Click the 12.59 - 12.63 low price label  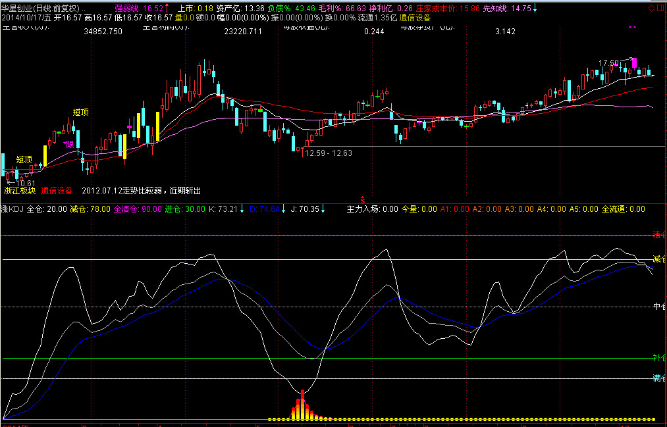coord(328,153)
